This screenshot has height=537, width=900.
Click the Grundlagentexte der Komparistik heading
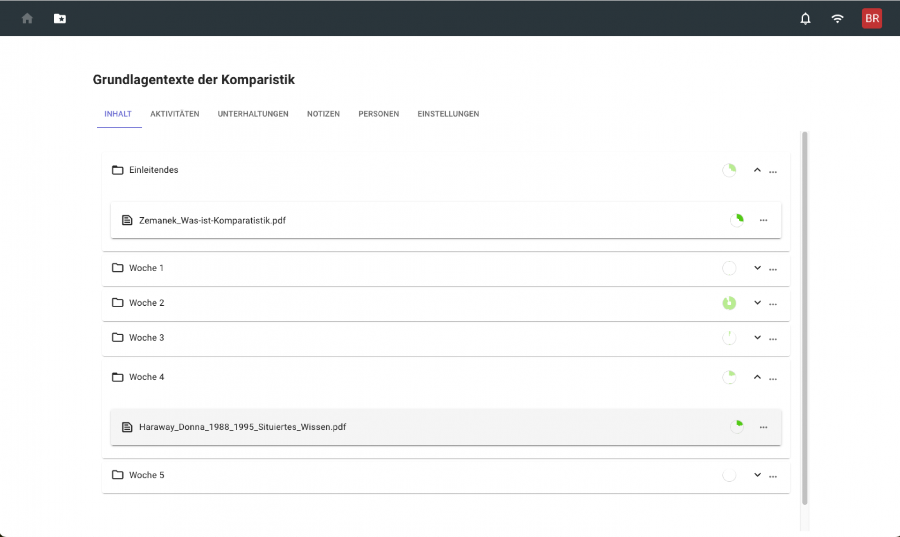(x=194, y=80)
